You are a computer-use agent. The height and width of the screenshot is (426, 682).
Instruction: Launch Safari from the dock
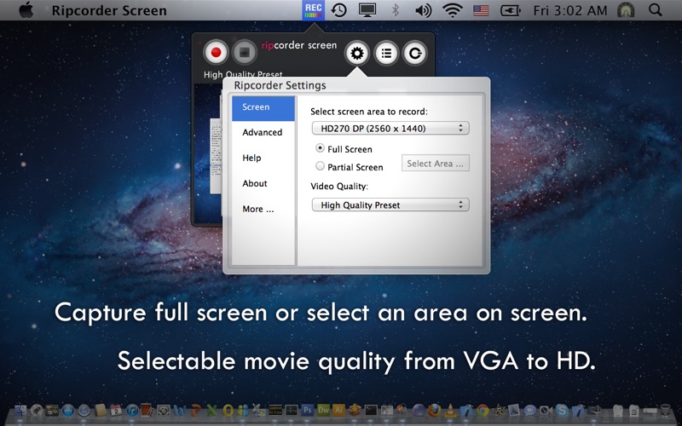pyautogui.click(x=84, y=411)
